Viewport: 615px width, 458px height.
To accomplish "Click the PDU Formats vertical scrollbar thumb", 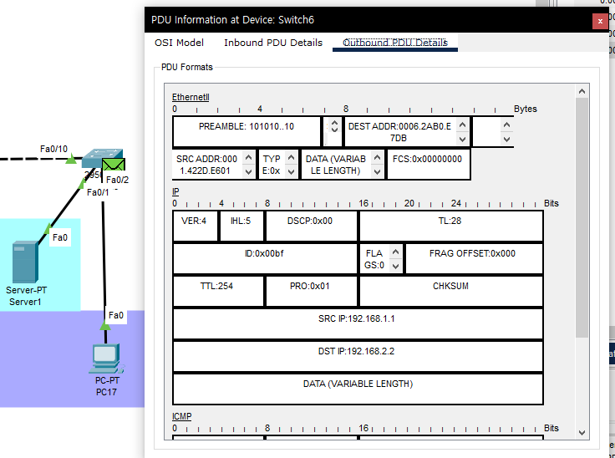I will [582, 217].
